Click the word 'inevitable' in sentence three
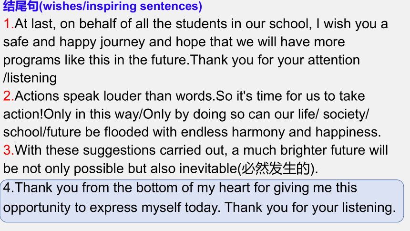Screen dimensions: 410x231 (208, 168)
